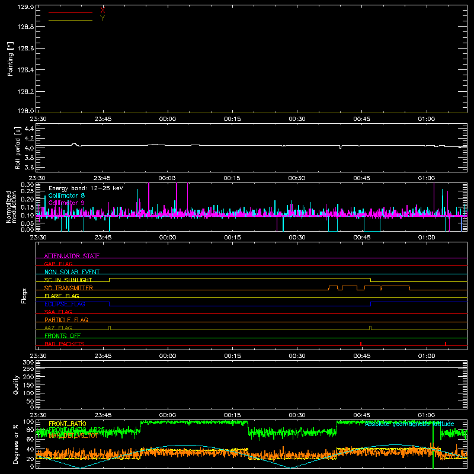Click the 'Quality' axis title
This screenshot has height=474, width=474.
click(16, 385)
